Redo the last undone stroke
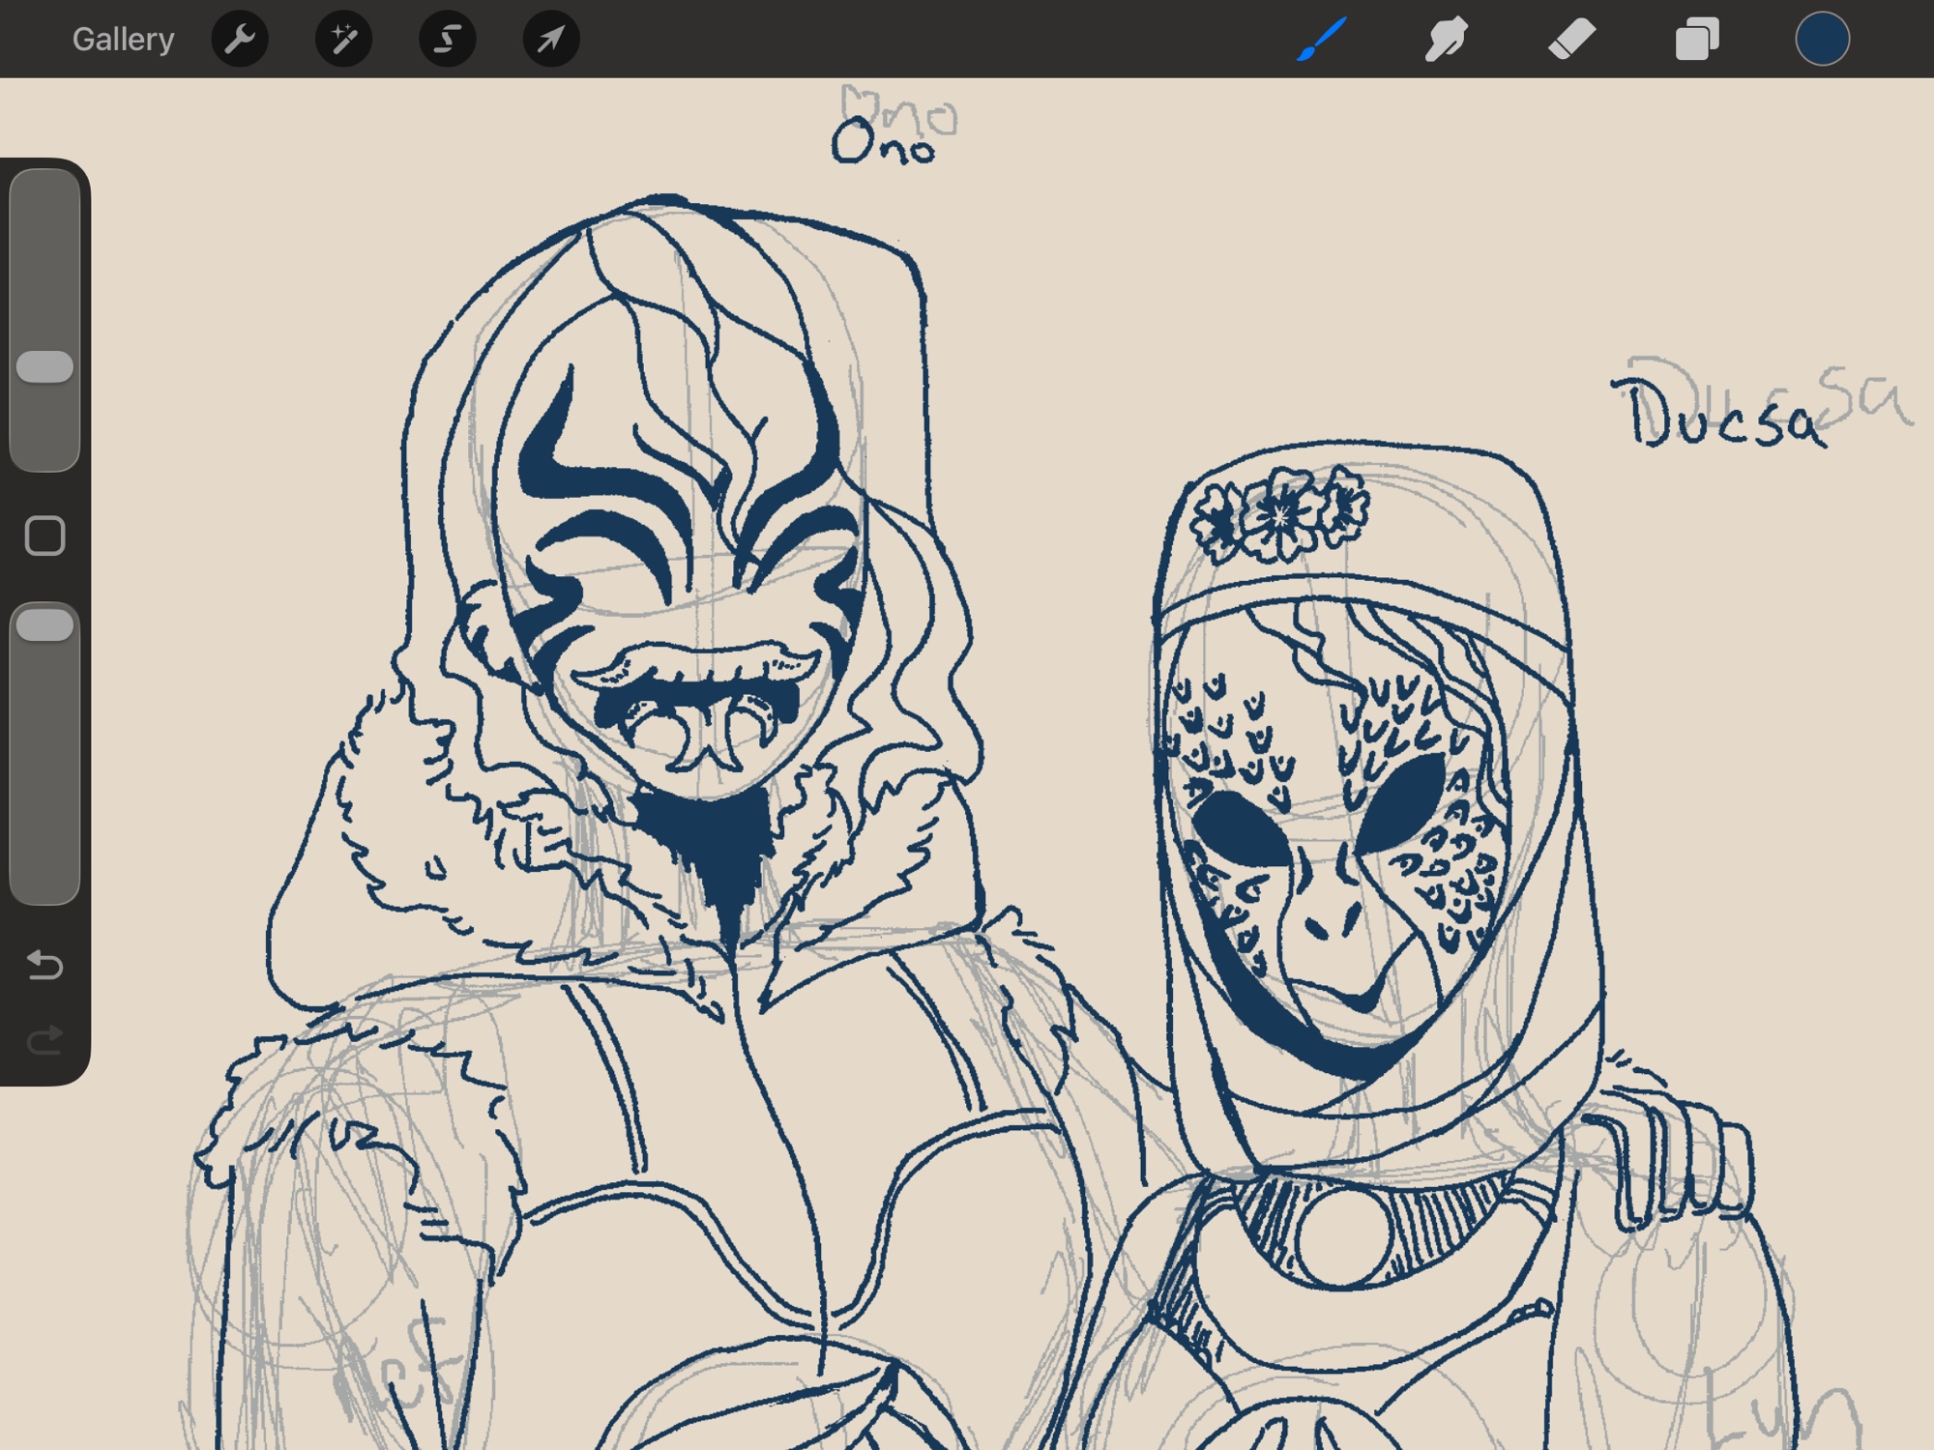This screenshot has height=1450, width=1934. click(44, 1040)
